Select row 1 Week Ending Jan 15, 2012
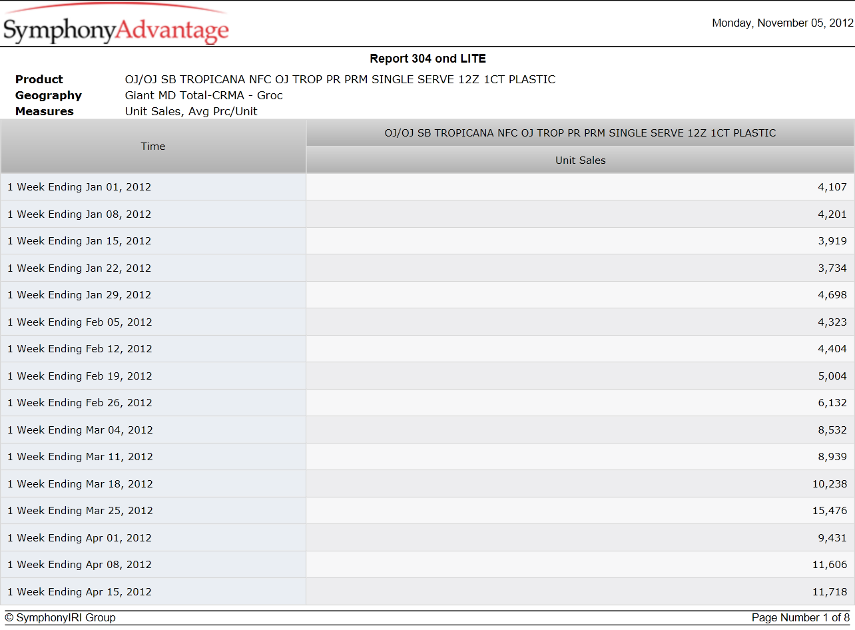 pyautogui.click(x=427, y=241)
